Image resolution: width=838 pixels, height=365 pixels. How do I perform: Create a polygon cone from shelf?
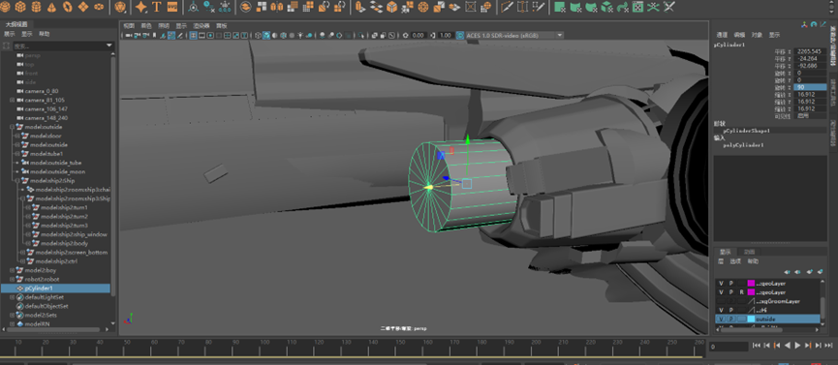click(x=52, y=7)
